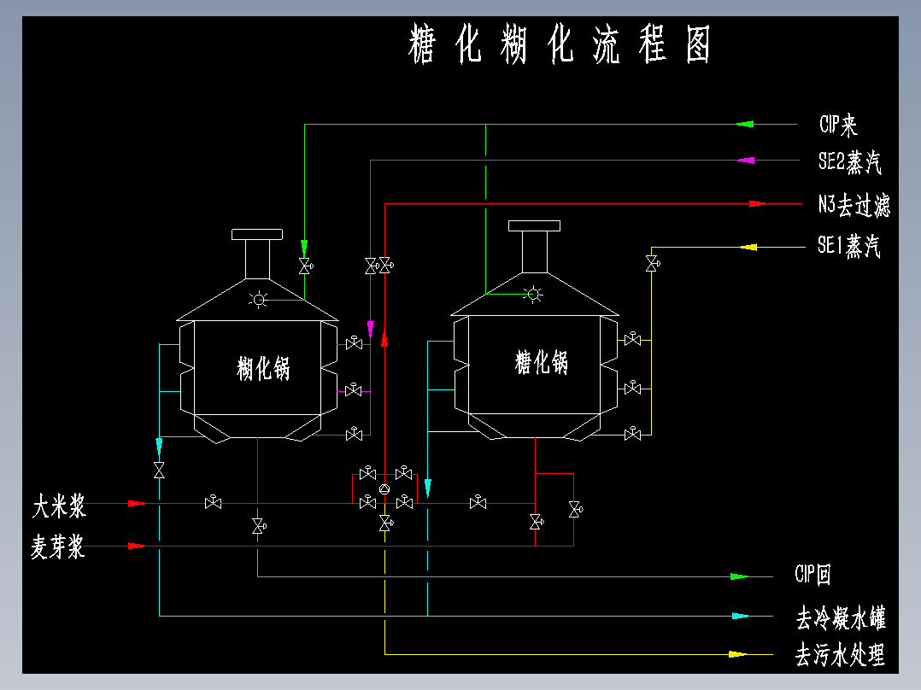
Task: Click the 大米浆 inlet label
Action: (59, 506)
